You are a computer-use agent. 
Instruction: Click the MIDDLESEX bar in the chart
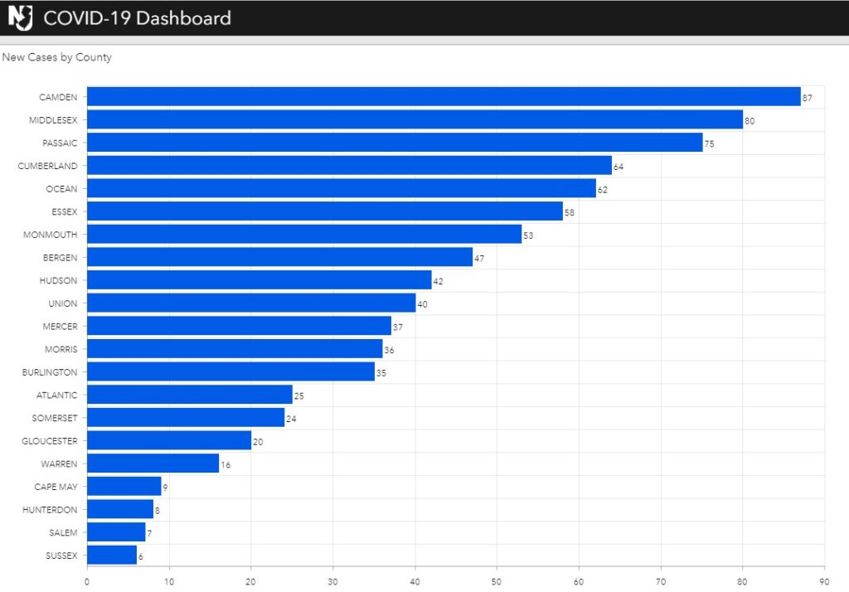(x=415, y=119)
